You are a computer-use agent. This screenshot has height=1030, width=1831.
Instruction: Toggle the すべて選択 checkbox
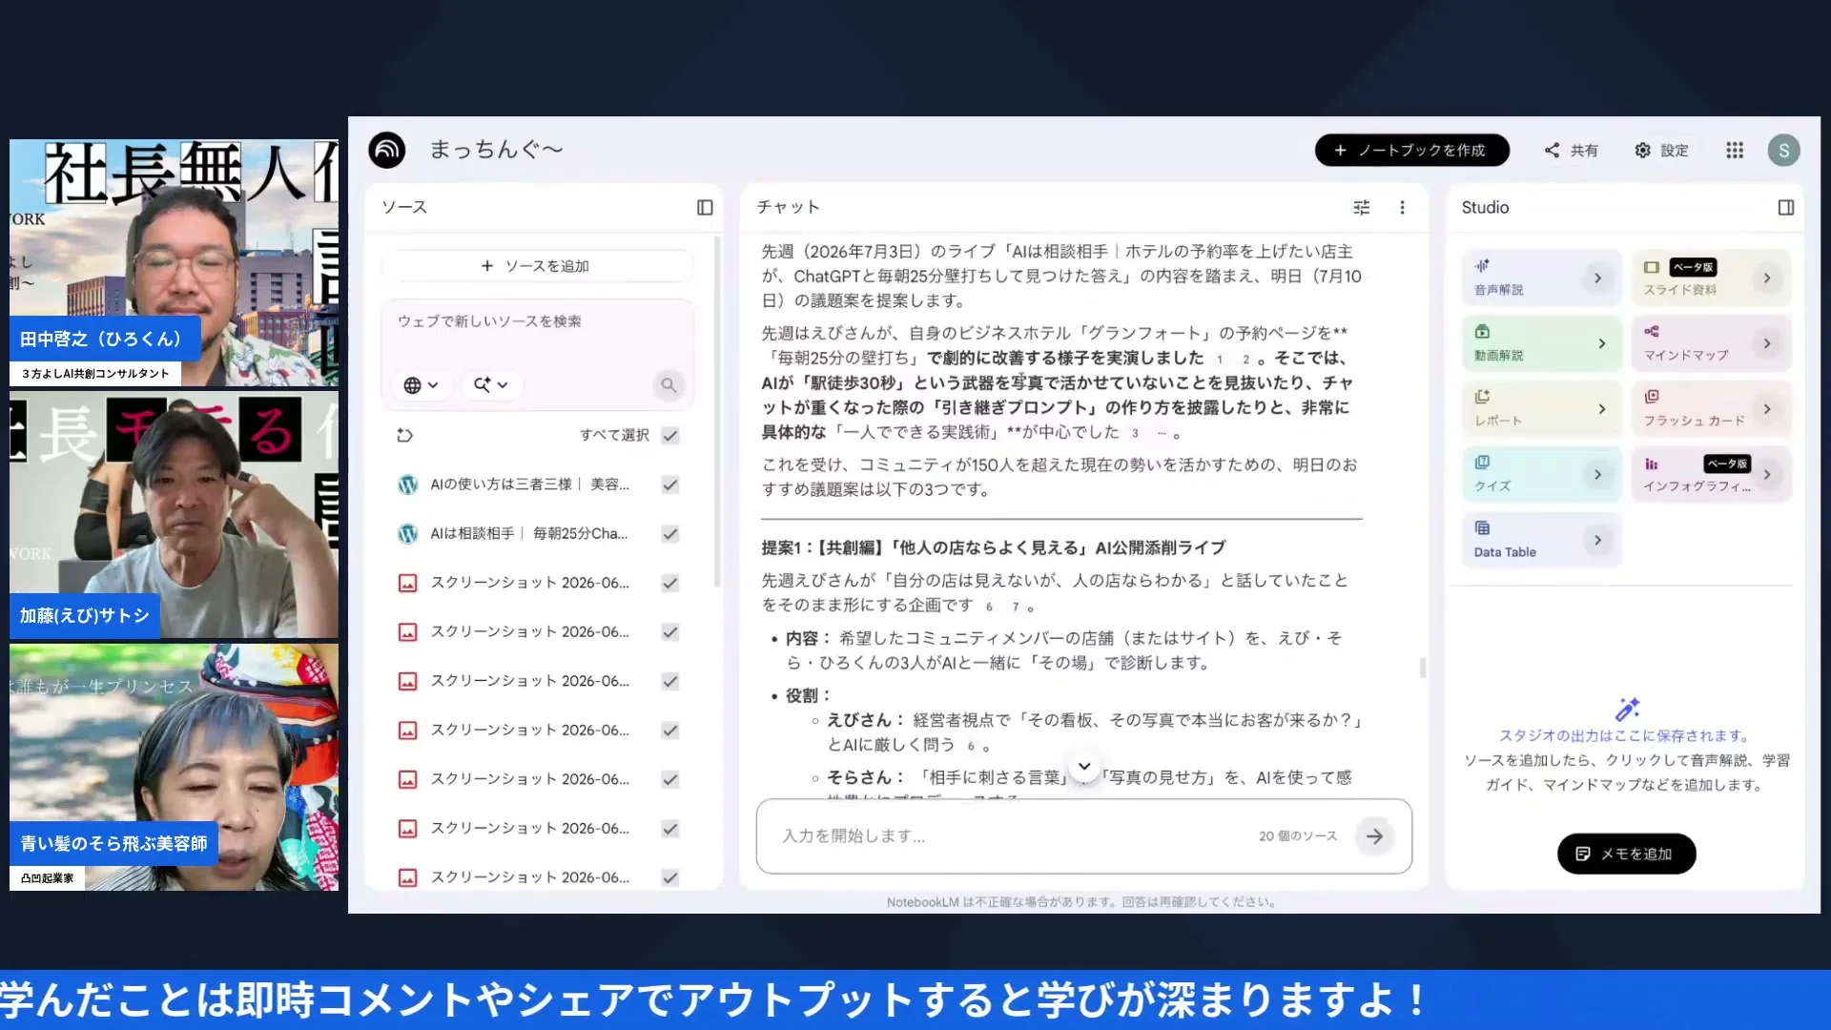pyautogui.click(x=670, y=436)
